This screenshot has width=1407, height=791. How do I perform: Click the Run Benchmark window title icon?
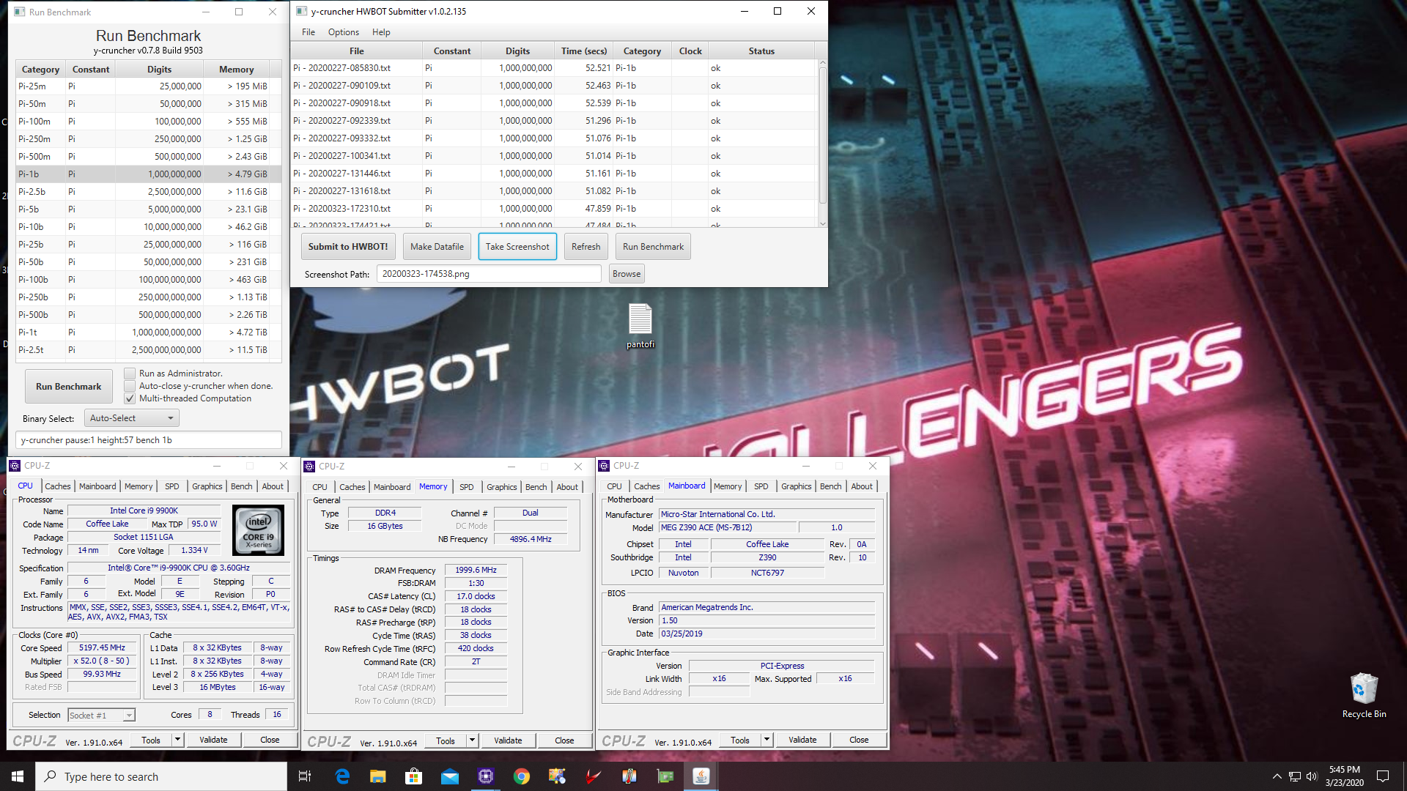point(19,12)
